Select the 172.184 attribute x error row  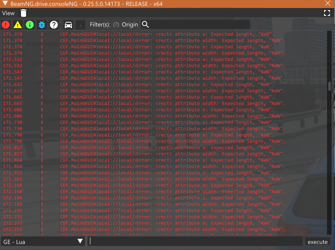tap(164, 198)
